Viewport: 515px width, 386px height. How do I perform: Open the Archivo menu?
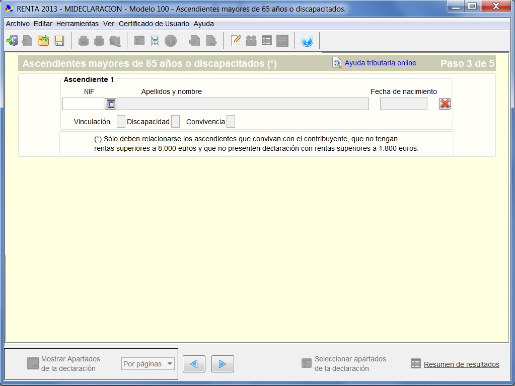(18, 24)
